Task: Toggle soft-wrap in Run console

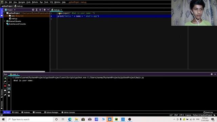Action: coord(9,85)
